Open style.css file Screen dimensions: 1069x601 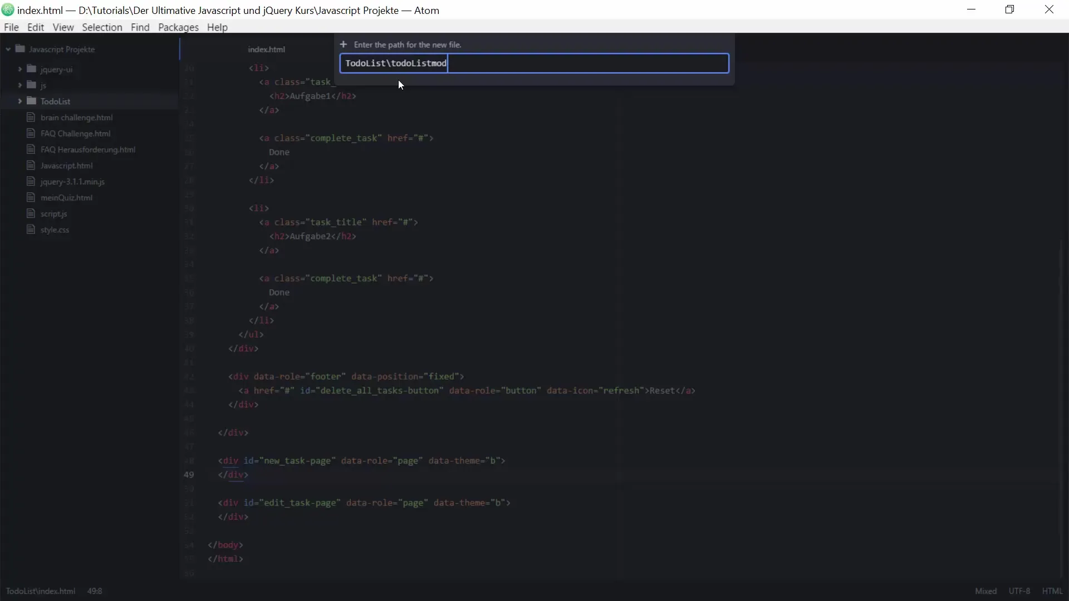[x=55, y=230]
